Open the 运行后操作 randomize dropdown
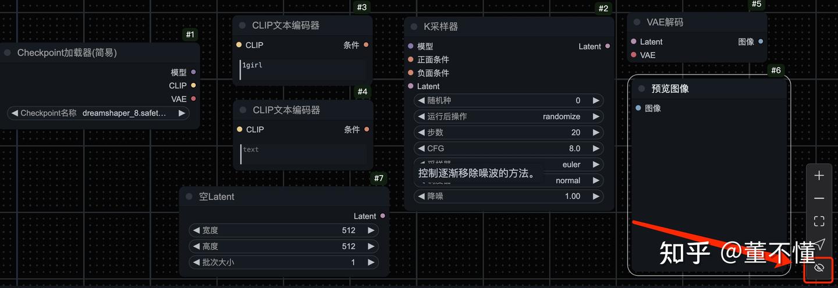Viewport: 838px width, 288px height. [509, 116]
